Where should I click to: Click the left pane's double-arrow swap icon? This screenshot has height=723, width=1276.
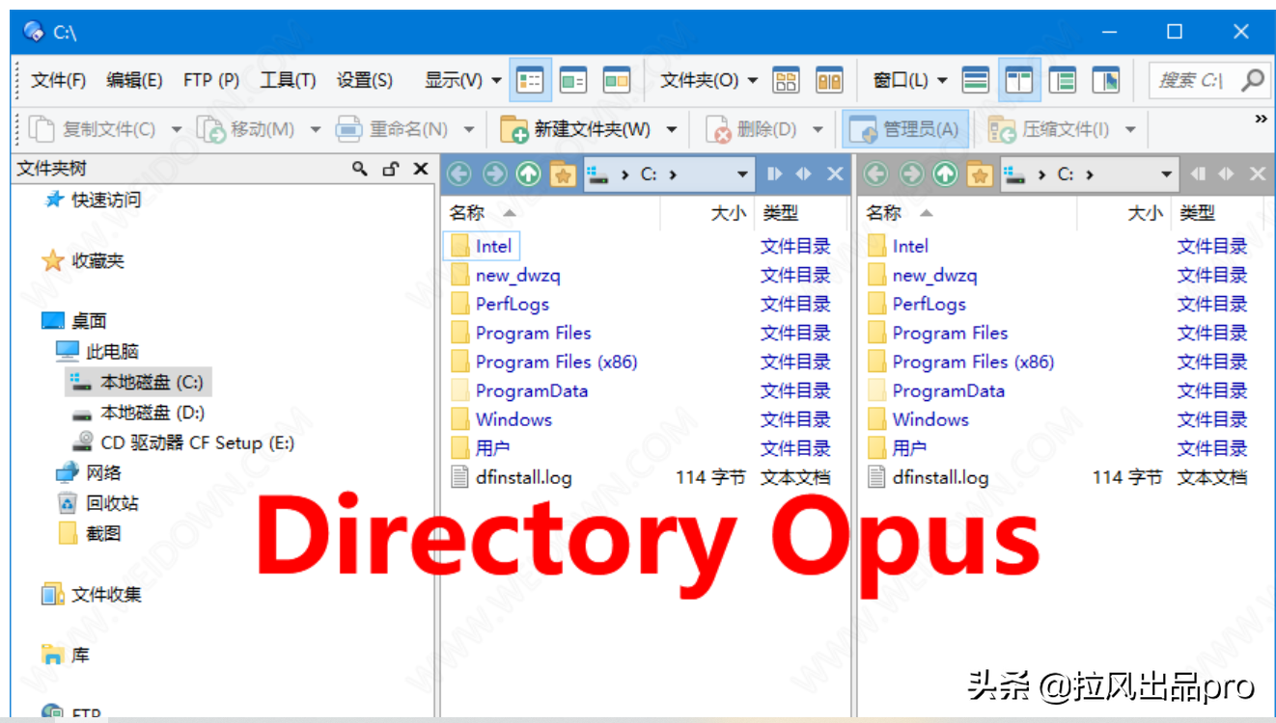(x=804, y=174)
